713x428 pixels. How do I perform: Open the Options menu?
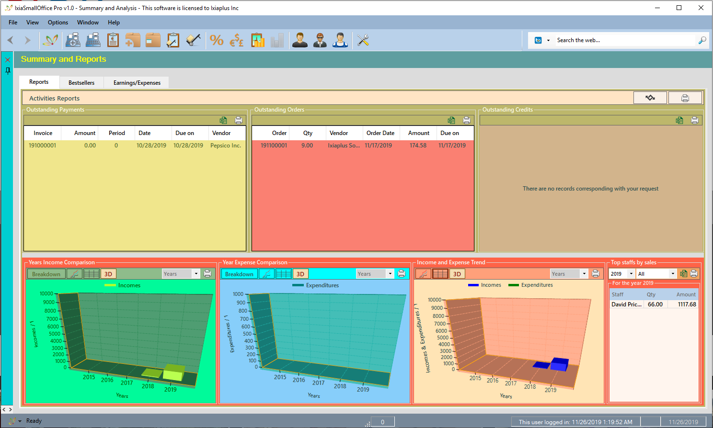point(58,23)
